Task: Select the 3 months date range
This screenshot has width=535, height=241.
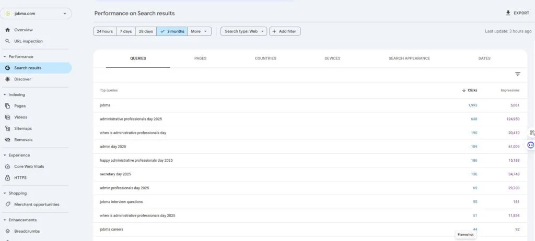Action: pos(172,31)
